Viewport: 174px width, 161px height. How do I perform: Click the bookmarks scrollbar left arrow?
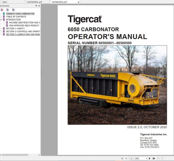1,155
